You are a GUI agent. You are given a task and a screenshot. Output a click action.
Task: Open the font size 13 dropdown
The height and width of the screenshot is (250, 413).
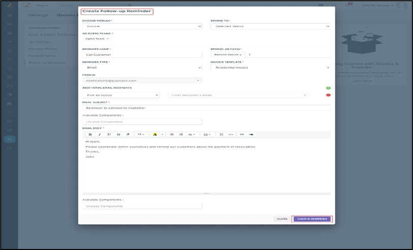pyautogui.click(x=141, y=134)
